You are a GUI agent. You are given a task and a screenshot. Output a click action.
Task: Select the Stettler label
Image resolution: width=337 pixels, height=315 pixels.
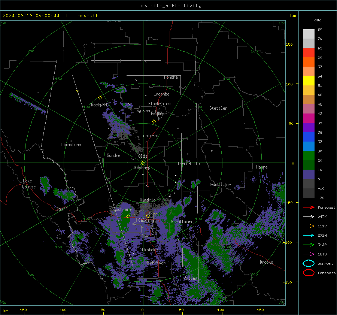coord(218,108)
